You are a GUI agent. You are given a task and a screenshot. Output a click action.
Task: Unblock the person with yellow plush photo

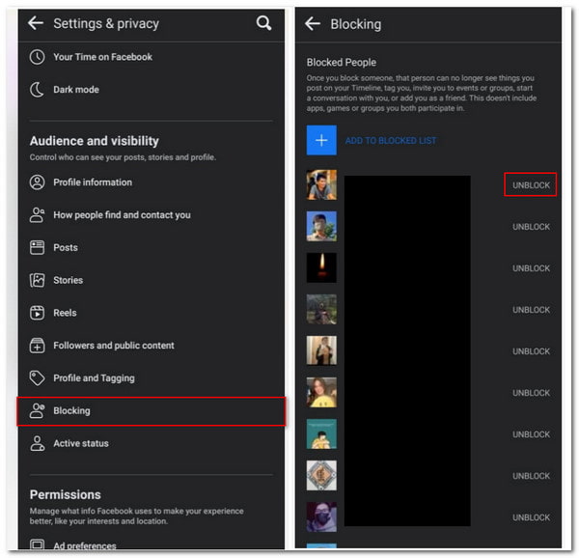click(x=531, y=393)
